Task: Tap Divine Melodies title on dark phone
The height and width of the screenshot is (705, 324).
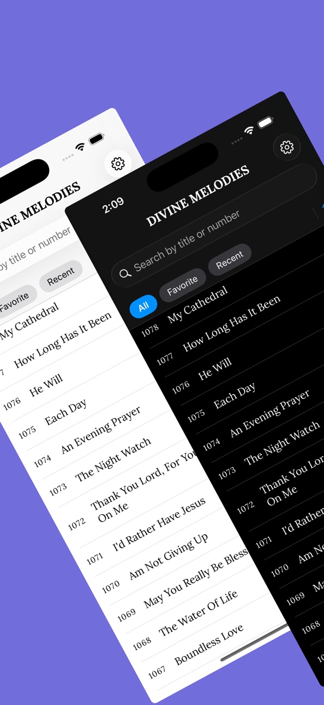Action: point(198,196)
